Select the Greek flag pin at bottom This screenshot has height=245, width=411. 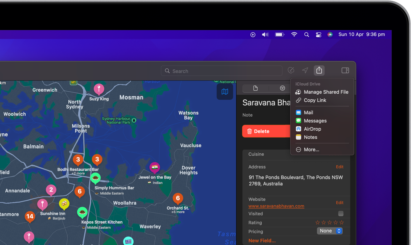[x=128, y=241]
